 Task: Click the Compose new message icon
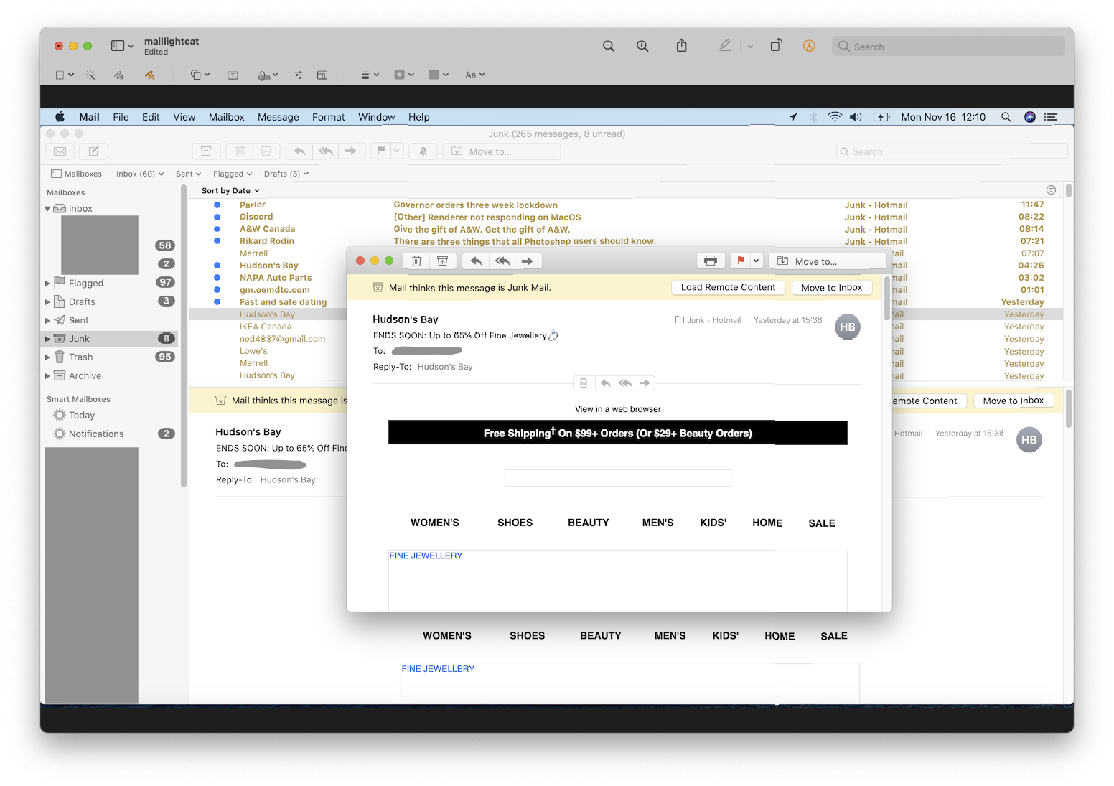(x=93, y=151)
